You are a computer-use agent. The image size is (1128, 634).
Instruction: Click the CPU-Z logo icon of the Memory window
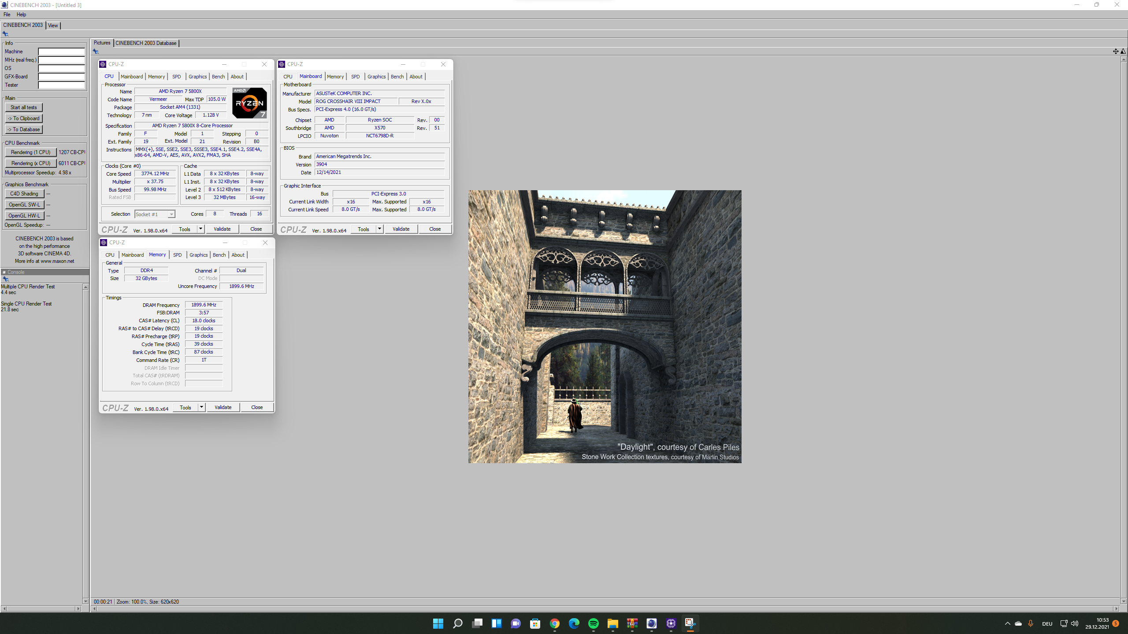pos(104,243)
